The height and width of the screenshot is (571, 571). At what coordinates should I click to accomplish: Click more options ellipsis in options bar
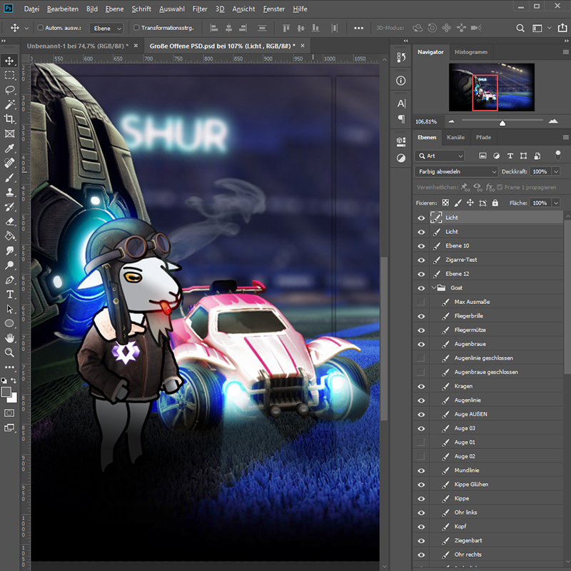[x=359, y=28]
